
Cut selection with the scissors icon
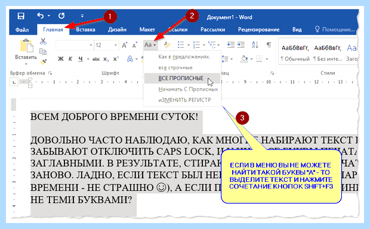click(x=43, y=41)
